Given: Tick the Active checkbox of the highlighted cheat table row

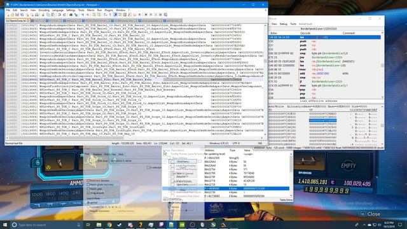Looking at the screenshot, I should pos(172,188).
